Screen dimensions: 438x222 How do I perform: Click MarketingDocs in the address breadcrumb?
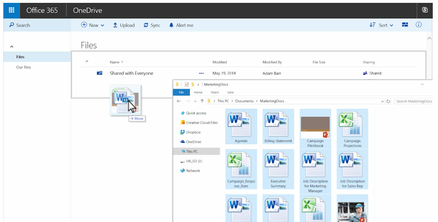[x=272, y=101]
